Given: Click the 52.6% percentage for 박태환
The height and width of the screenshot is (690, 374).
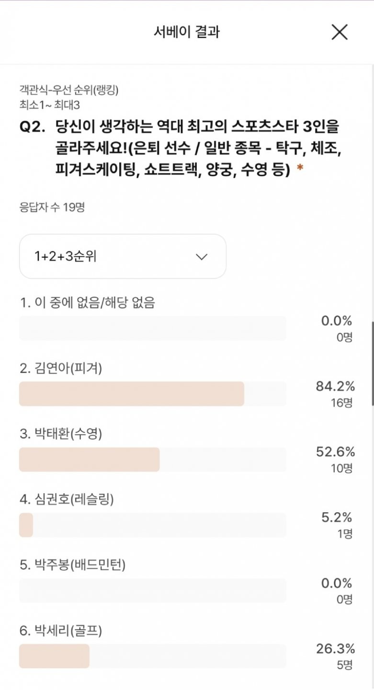Looking at the screenshot, I should pos(335,452).
